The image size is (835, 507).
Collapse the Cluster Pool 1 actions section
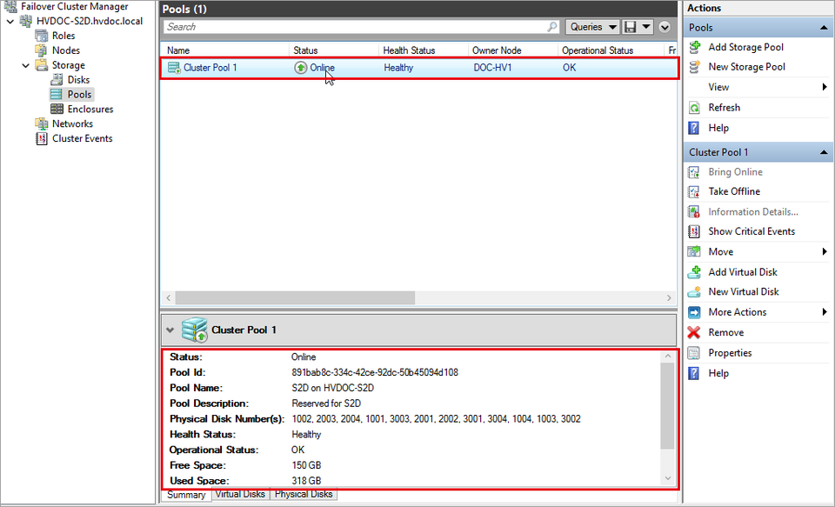tap(825, 152)
